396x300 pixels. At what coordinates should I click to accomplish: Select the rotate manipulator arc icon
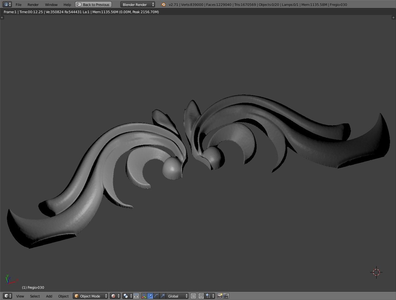(x=156, y=296)
